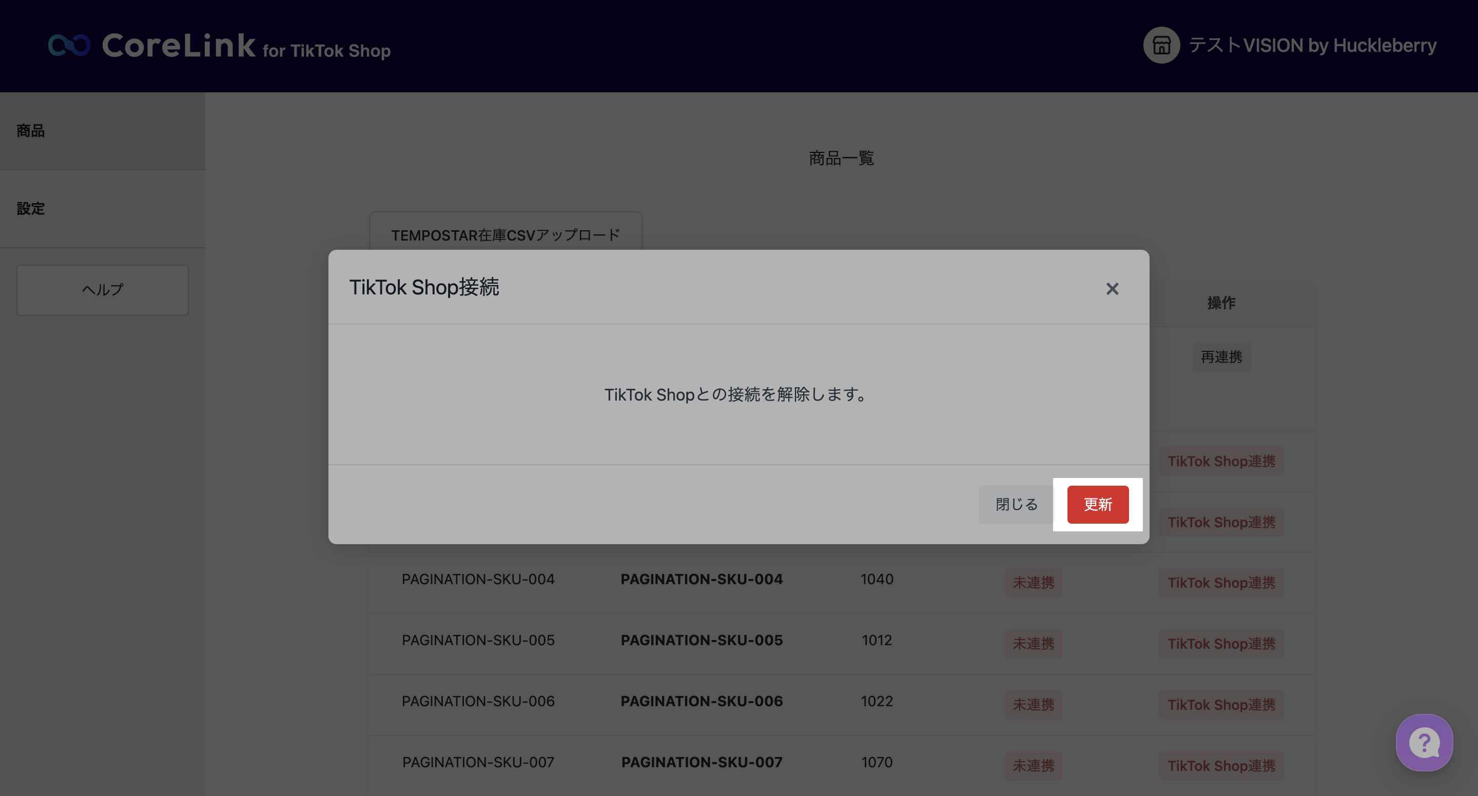Click the 再連携 action button
The width and height of the screenshot is (1478, 796).
[x=1221, y=356]
